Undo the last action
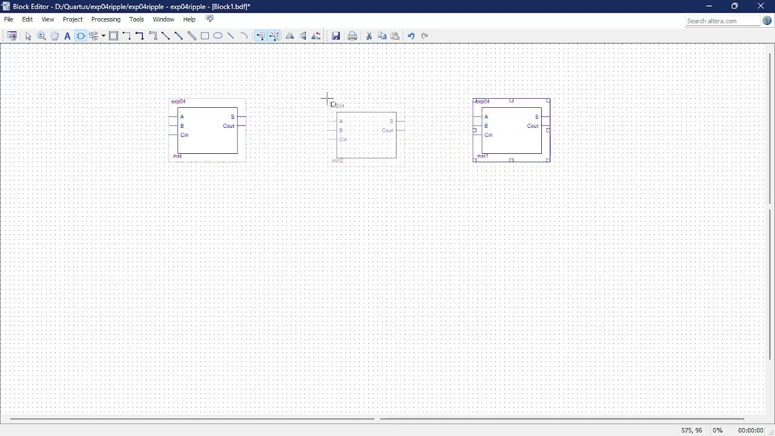 [411, 36]
